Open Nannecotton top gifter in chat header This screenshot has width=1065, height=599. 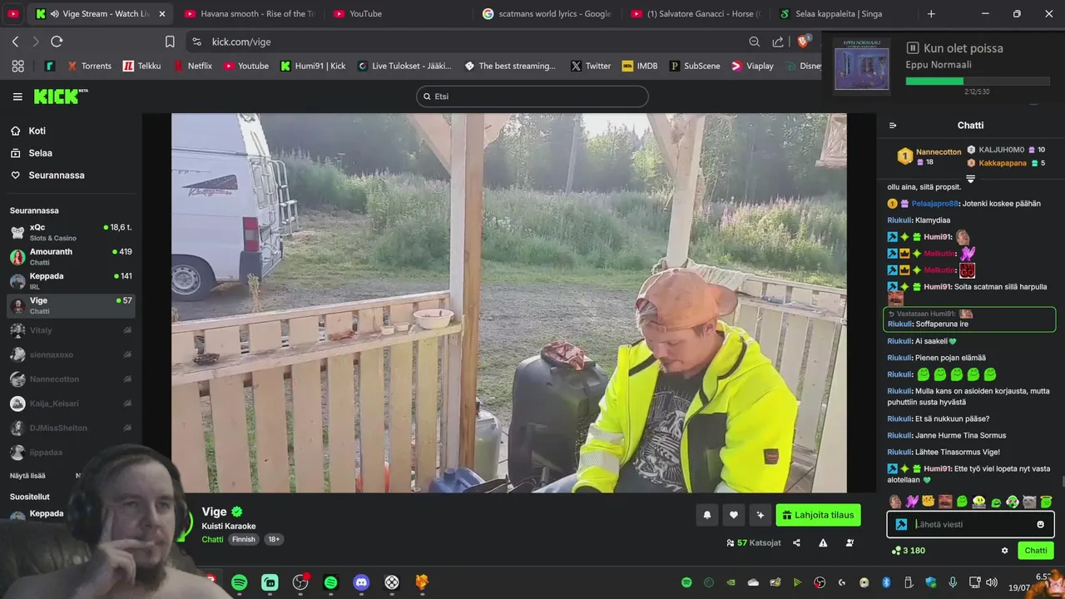click(929, 156)
